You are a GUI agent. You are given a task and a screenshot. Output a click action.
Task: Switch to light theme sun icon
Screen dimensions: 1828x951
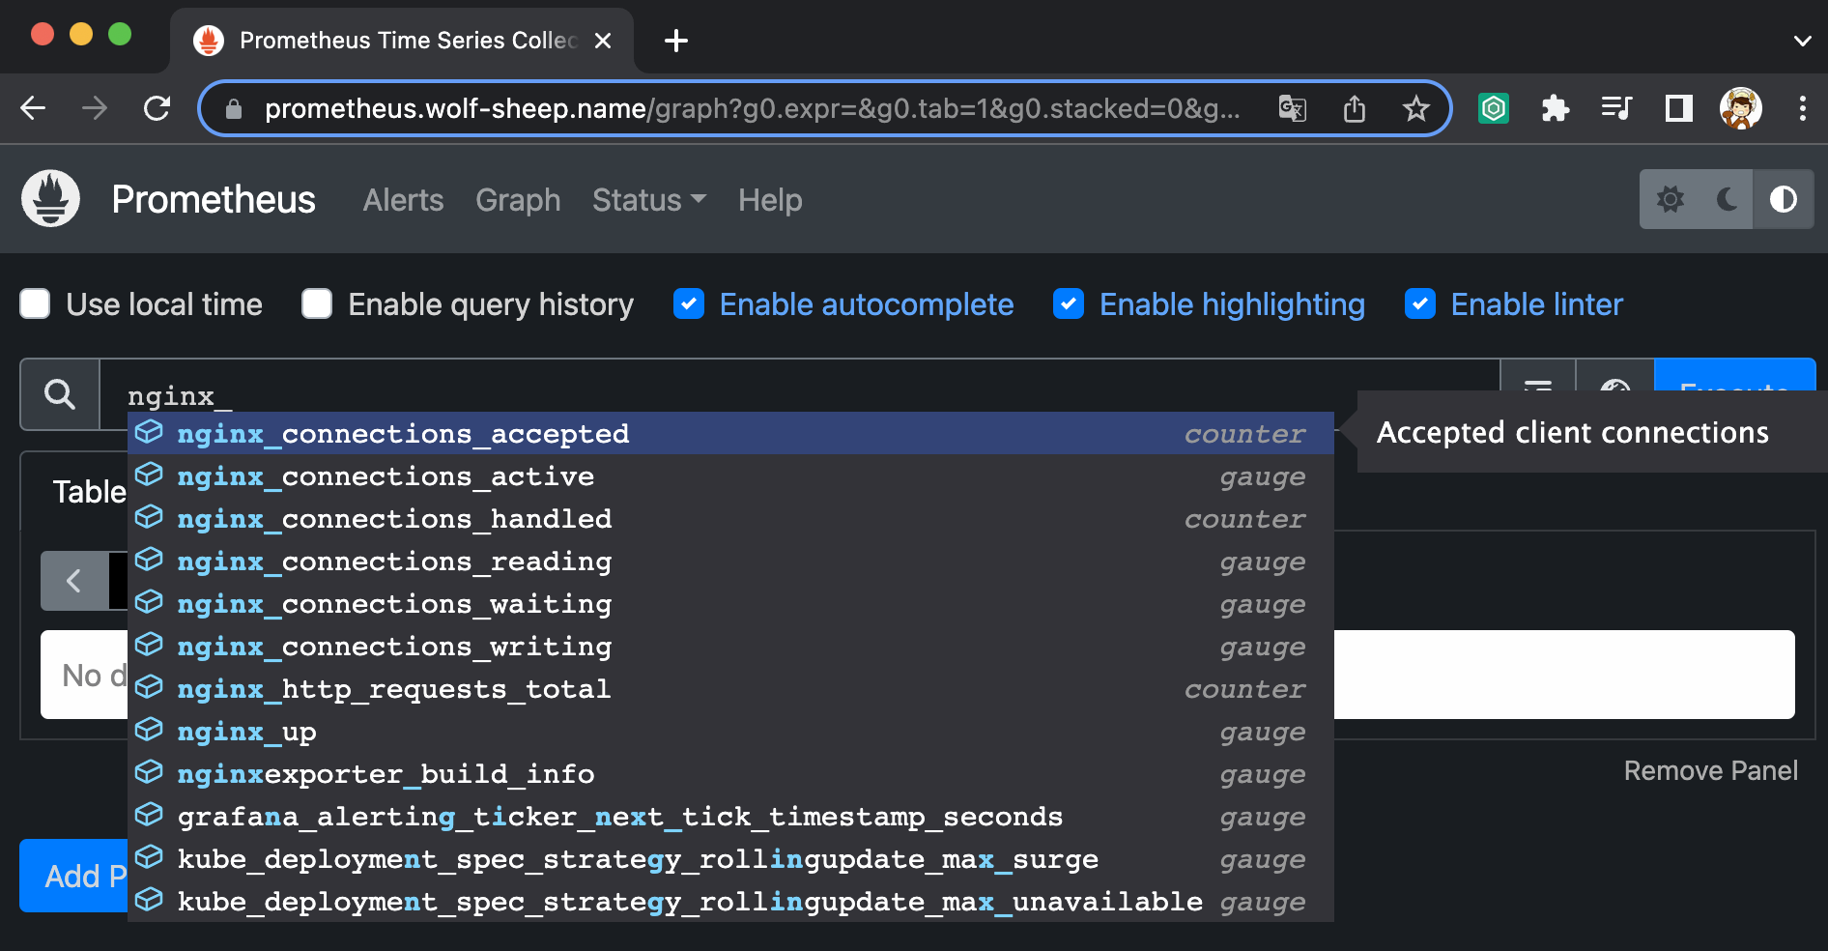[x=1670, y=199]
